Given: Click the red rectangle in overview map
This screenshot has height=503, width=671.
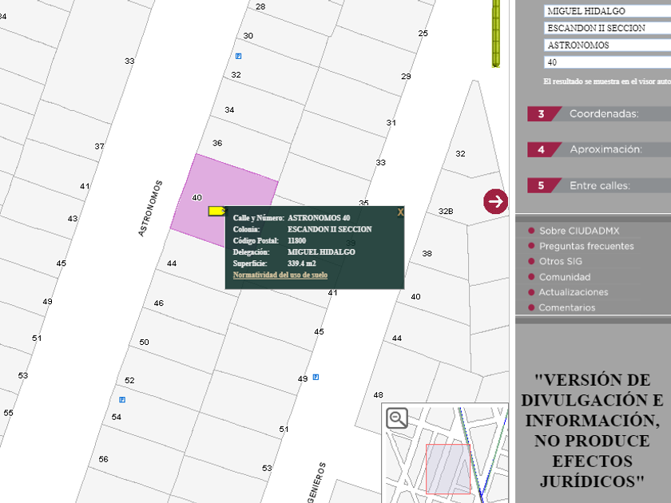Looking at the screenshot, I should (448, 469).
